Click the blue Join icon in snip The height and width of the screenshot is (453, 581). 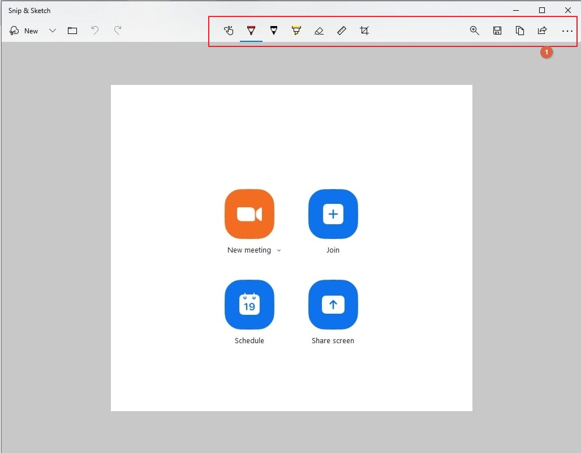tap(333, 214)
